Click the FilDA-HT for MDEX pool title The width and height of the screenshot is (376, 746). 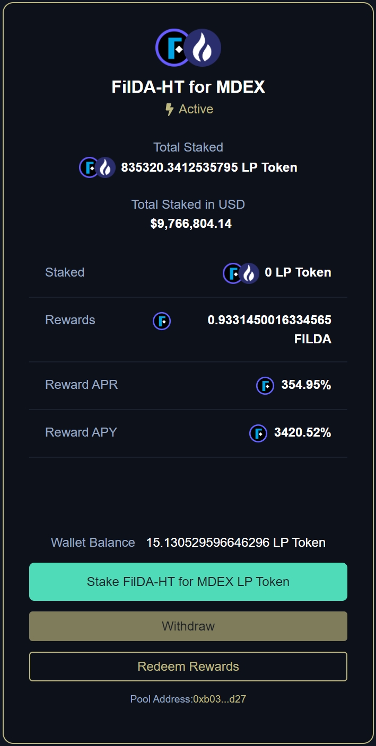pos(188,87)
